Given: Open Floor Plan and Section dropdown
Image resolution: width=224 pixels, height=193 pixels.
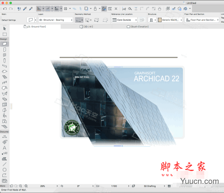Looking at the screenshot, I should [x=202, y=20].
